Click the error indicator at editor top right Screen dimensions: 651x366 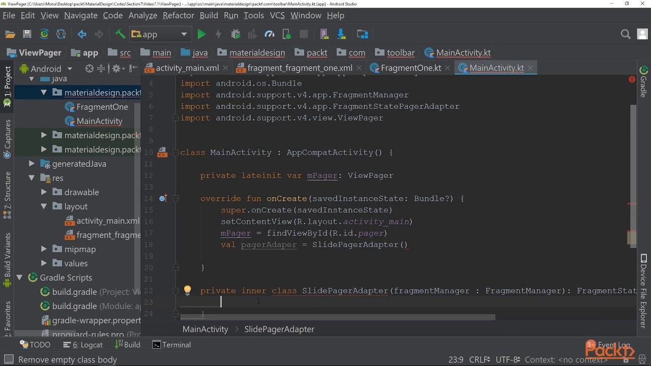tap(632, 80)
